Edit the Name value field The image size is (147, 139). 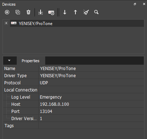point(91,69)
